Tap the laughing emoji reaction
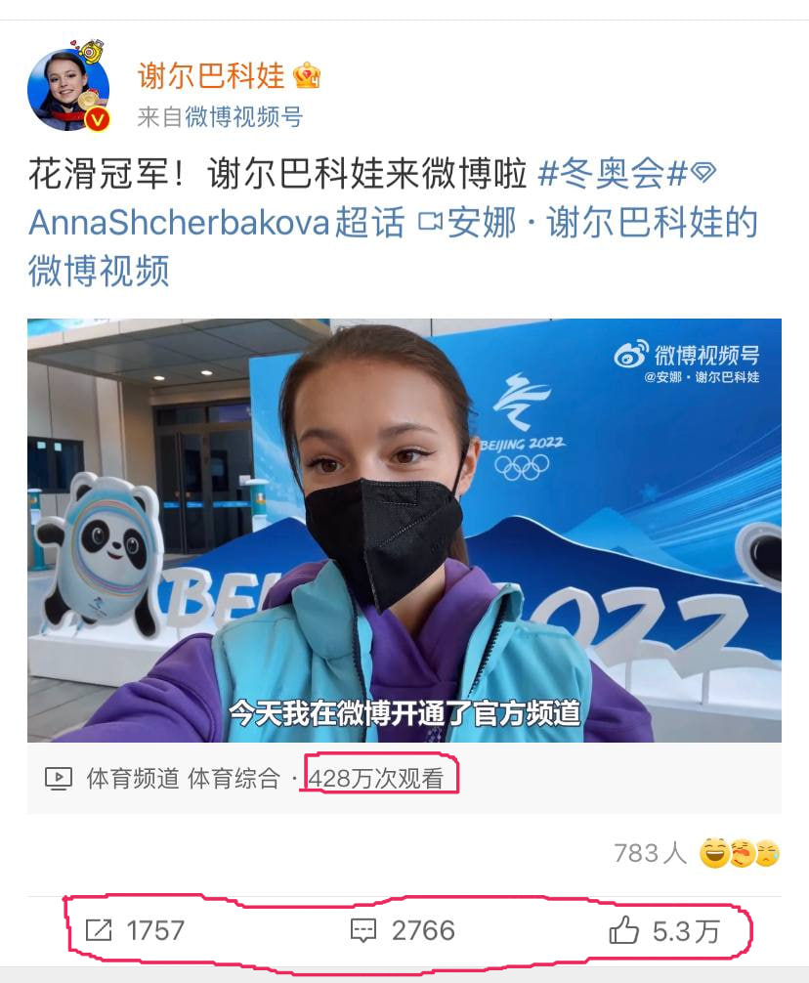The width and height of the screenshot is (809, 983). (x=714, y=853)
